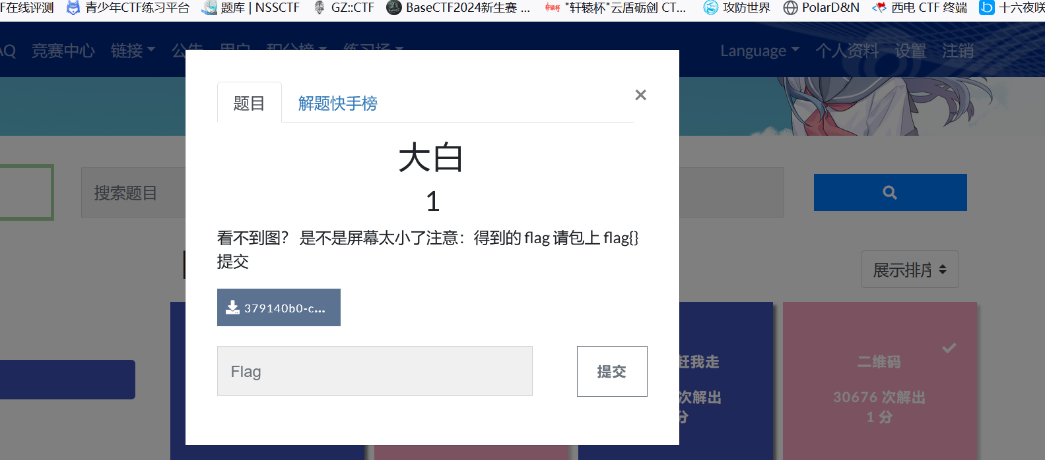Expand the 链接 navigation dropdown

pos(133,51)
